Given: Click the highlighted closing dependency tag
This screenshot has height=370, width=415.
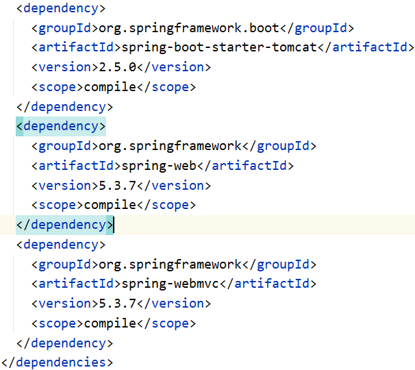Looking at the screenshot, I should [x=64, y=225].
